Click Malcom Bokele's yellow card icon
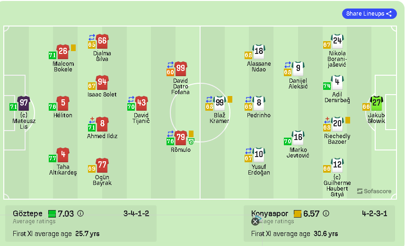This screenshot has width=405, height=246. point(73,47)
